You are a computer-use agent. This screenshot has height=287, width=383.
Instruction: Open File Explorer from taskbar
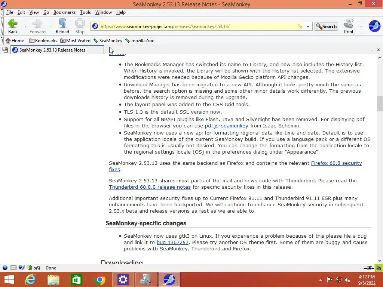pyautogui.click(x=53, y=280)
